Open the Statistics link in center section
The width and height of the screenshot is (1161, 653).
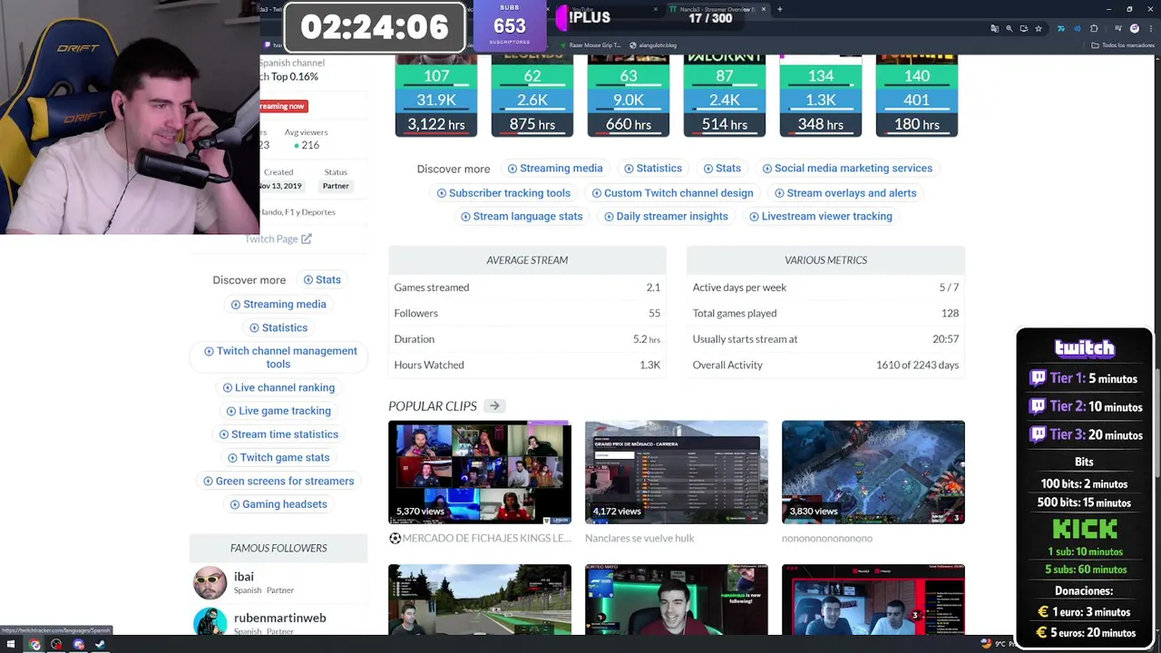653,168
